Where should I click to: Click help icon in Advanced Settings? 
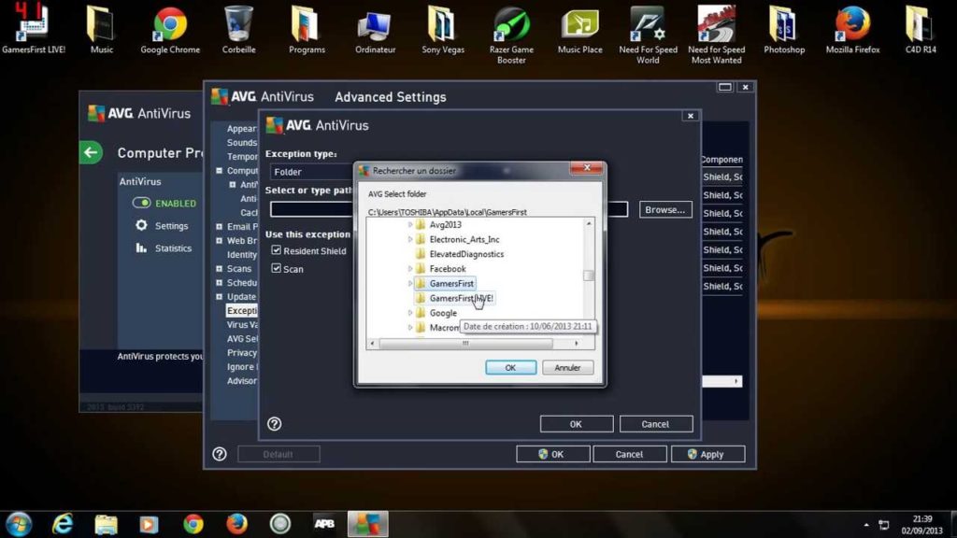point(219,454)
